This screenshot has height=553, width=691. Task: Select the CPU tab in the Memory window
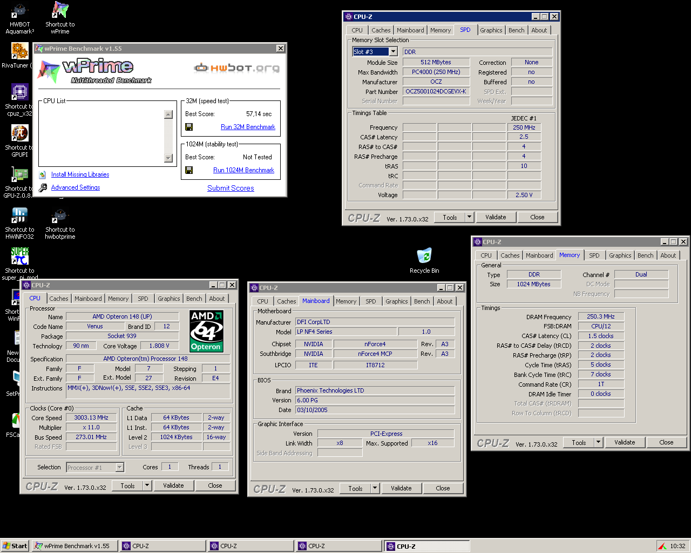tap(486, 255)
